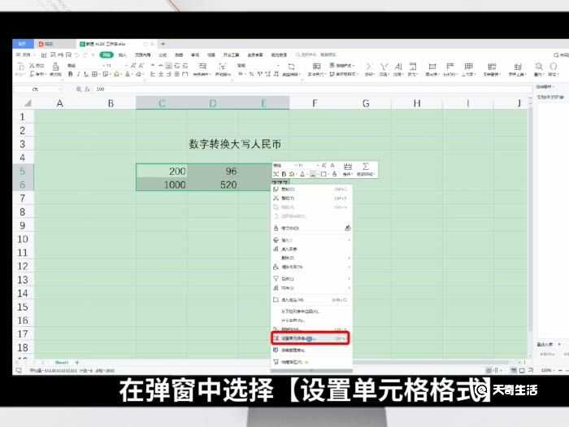Select column header G

point(366,103)
